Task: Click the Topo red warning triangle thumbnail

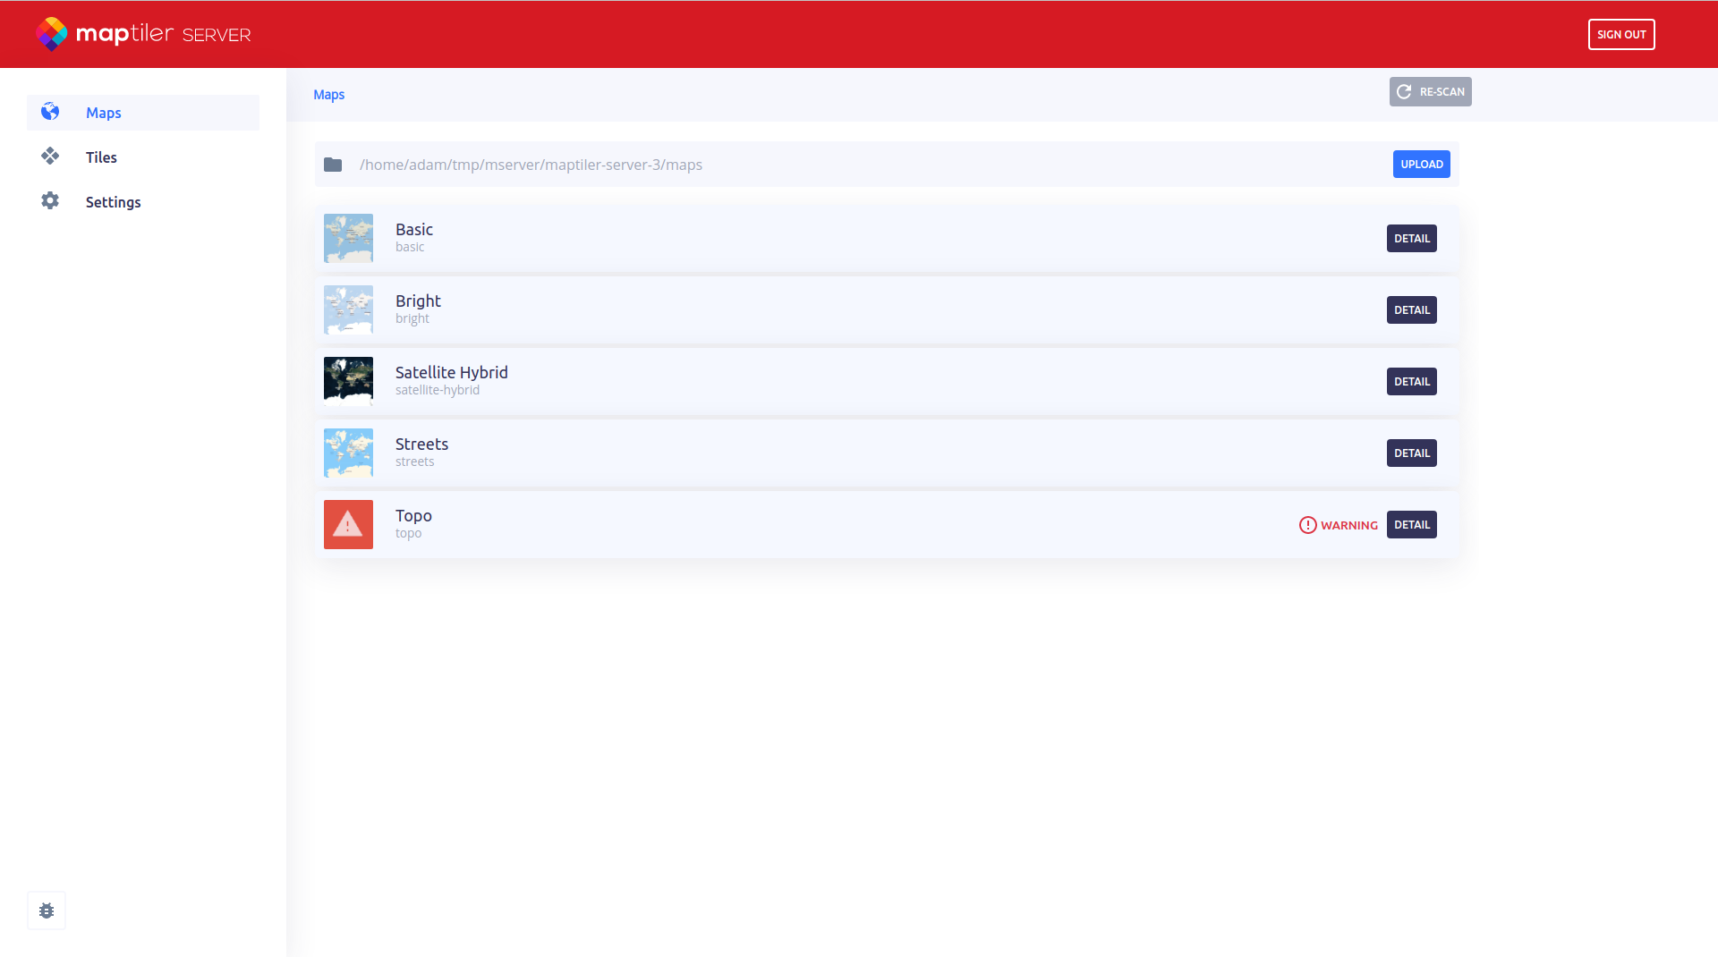Action: (x=348, y=524)
